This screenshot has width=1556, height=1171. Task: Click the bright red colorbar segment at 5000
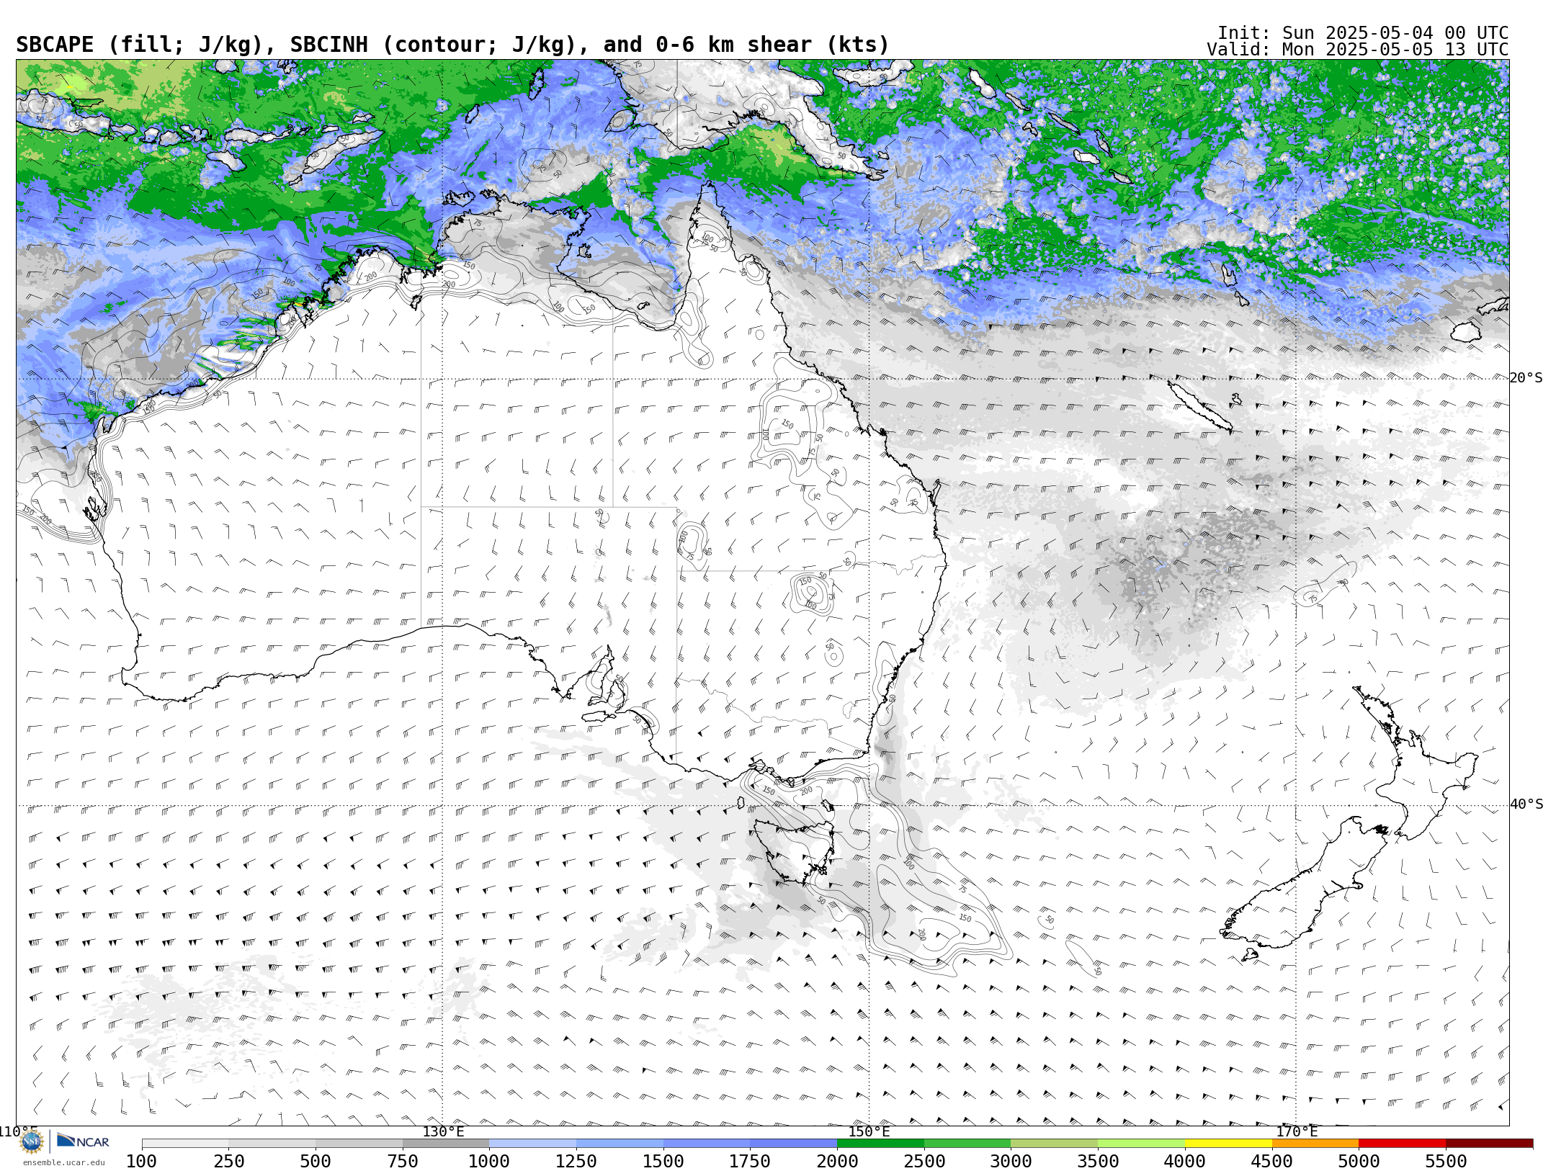coord(1402,1144)
